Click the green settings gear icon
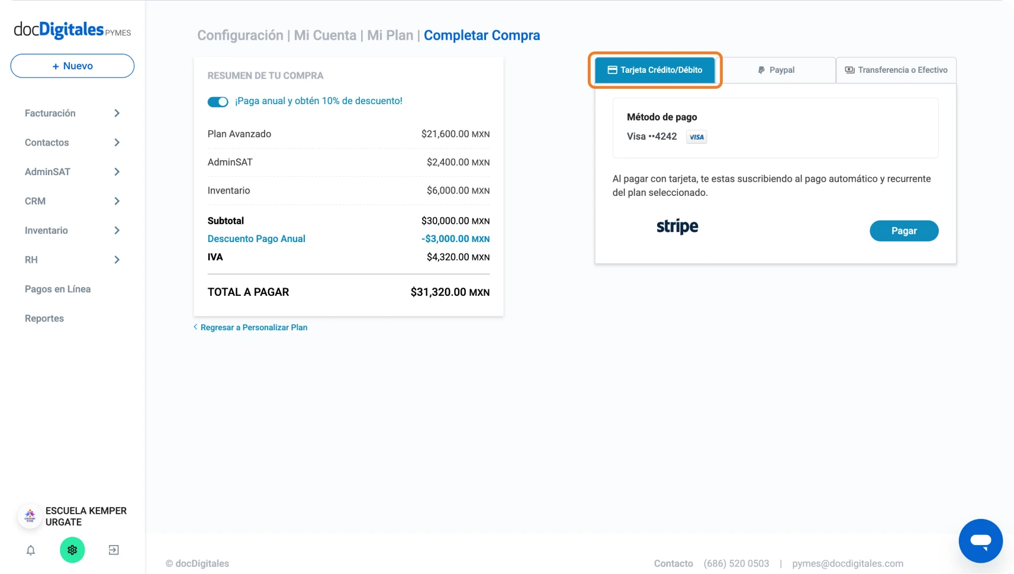 coord(72,550)
